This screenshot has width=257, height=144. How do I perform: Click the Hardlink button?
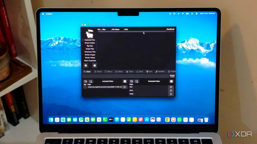160,71
